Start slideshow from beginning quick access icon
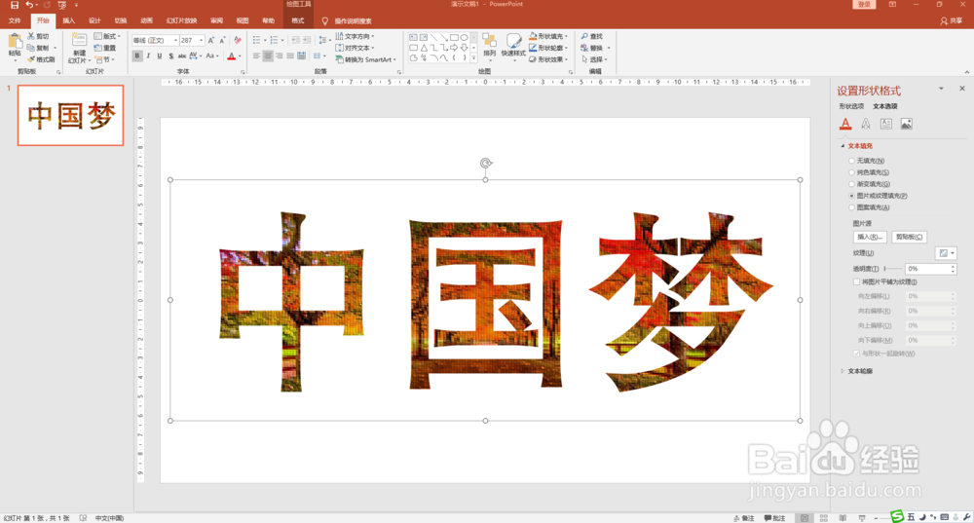The width and height of the screenshot is (974, 523). click(x=62, y=5)
